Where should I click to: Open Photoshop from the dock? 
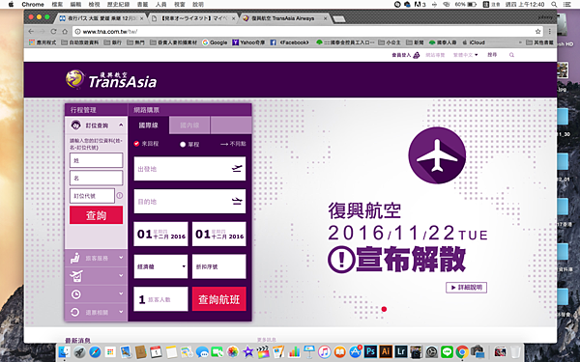click(x=370, y=351)
